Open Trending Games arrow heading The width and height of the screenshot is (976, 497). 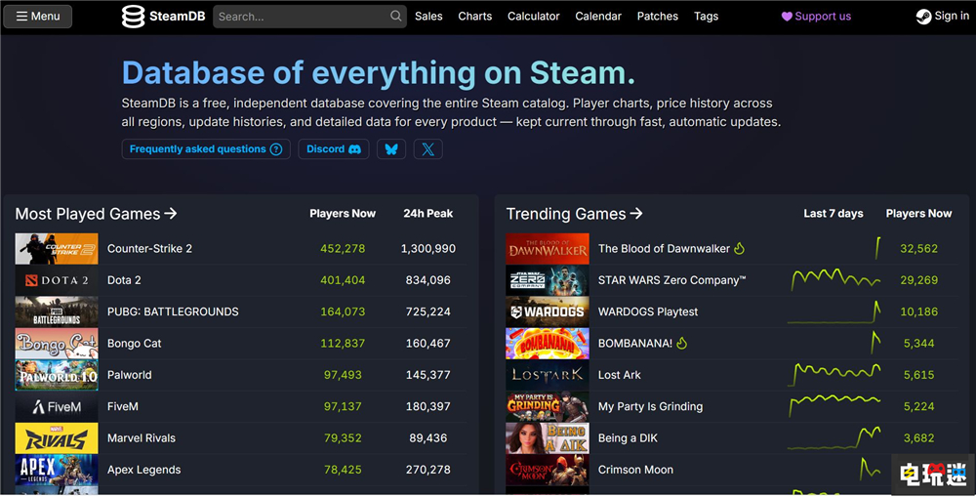(574, 214)
